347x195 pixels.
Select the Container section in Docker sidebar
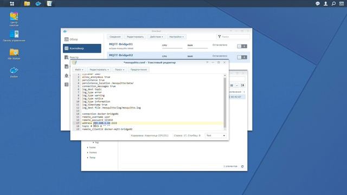82,48
